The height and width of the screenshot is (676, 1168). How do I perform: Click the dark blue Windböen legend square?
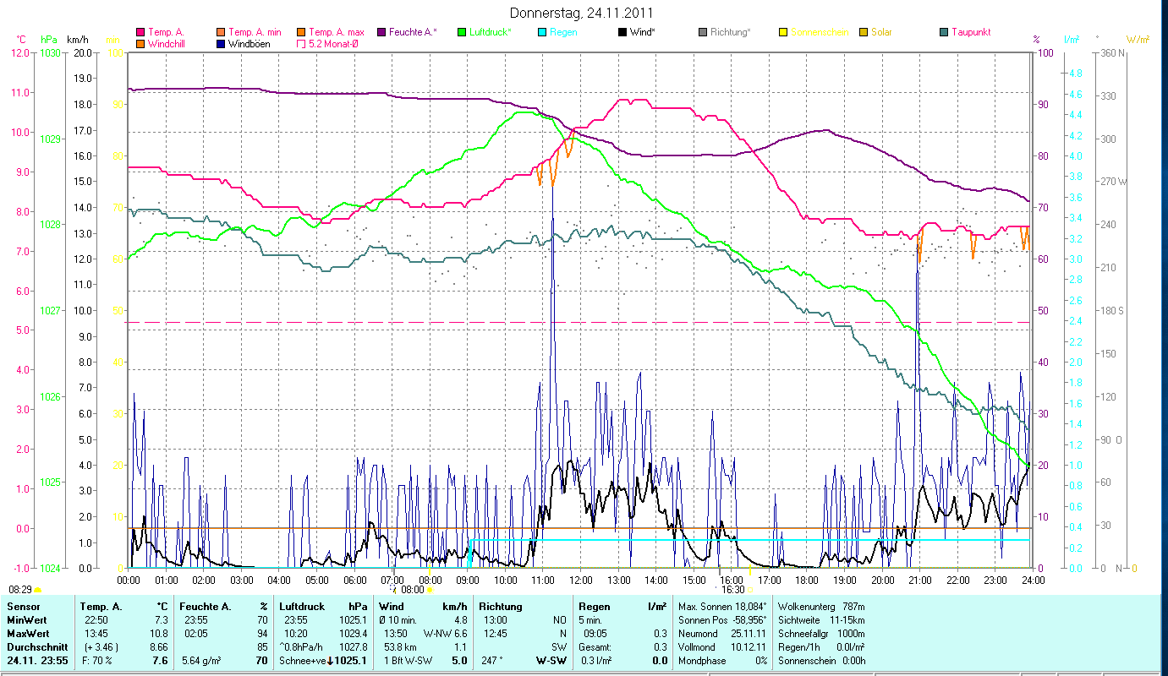pyautogui.click(x=222, y=44)
